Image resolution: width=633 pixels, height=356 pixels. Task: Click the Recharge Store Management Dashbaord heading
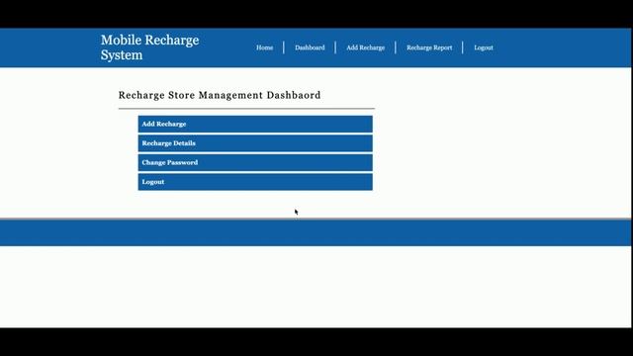point(220,95)
